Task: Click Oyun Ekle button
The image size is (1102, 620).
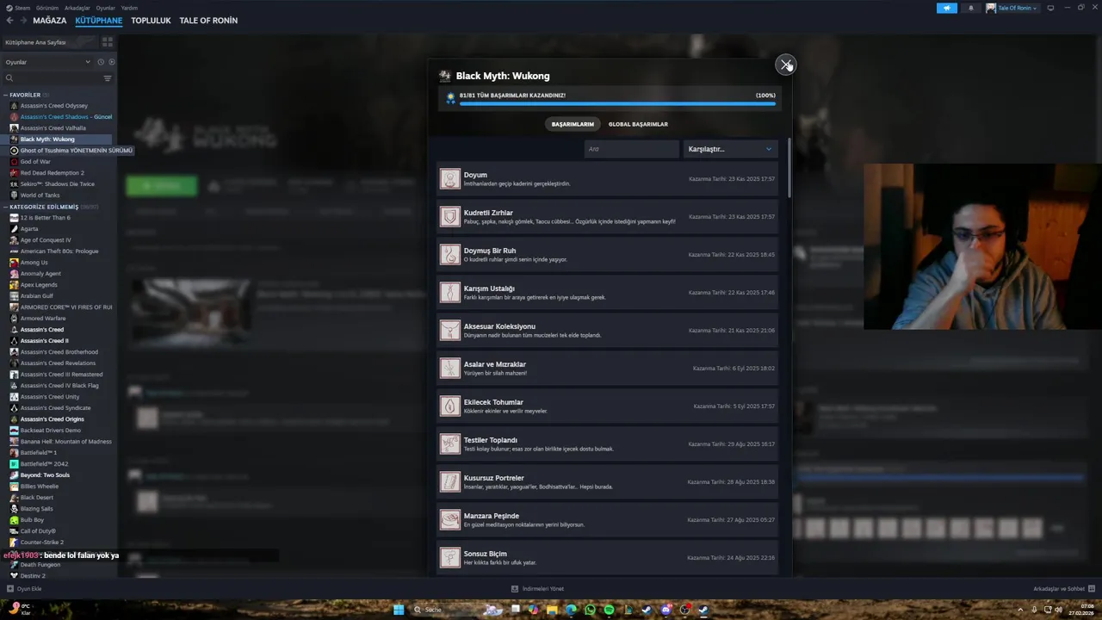Action: [x=24, y=589]
